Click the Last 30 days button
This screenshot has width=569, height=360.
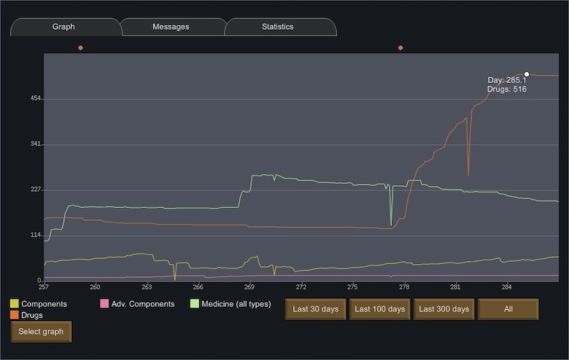tap(315, 309)
